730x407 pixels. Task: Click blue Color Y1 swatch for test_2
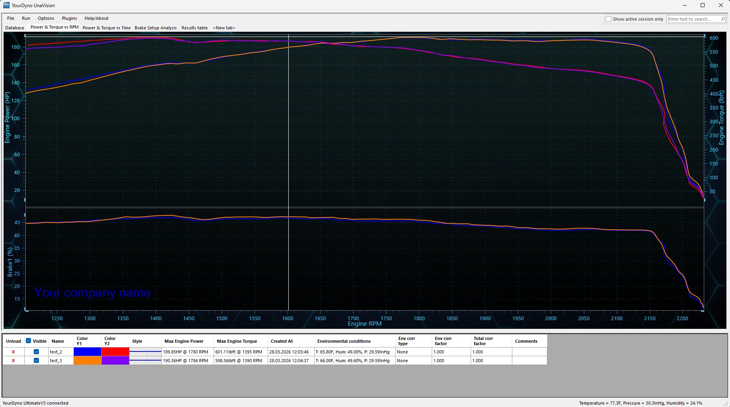click(x=87, y=352)
